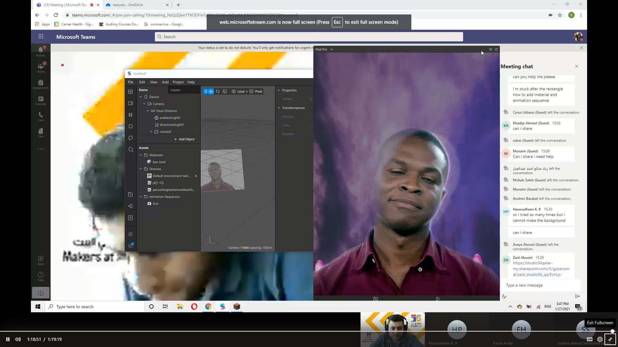
Task: Open the bug report icon in Spark AR
Action: click(130, 234)
